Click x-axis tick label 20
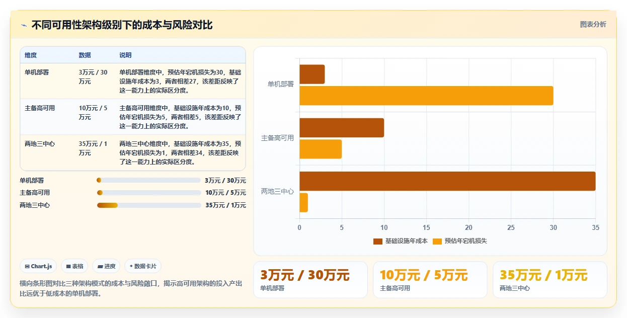 pyautogui.click(x=468, y=228)
